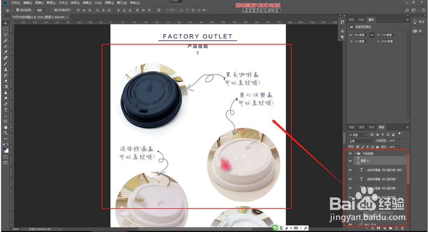Select the Hand tool
Viewport: 429px width, 232px height.
6,127
